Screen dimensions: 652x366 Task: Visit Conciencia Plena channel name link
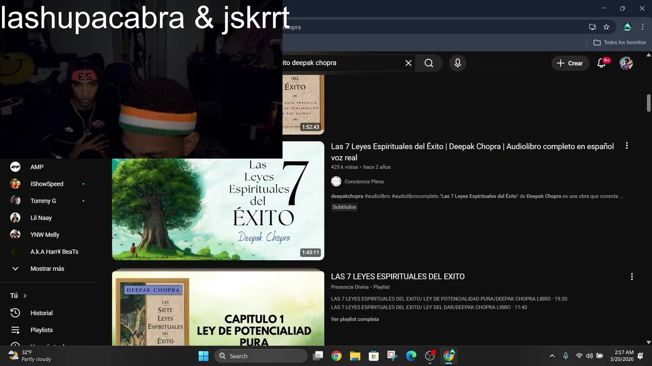pyautogui.click(x=364, y=181)
